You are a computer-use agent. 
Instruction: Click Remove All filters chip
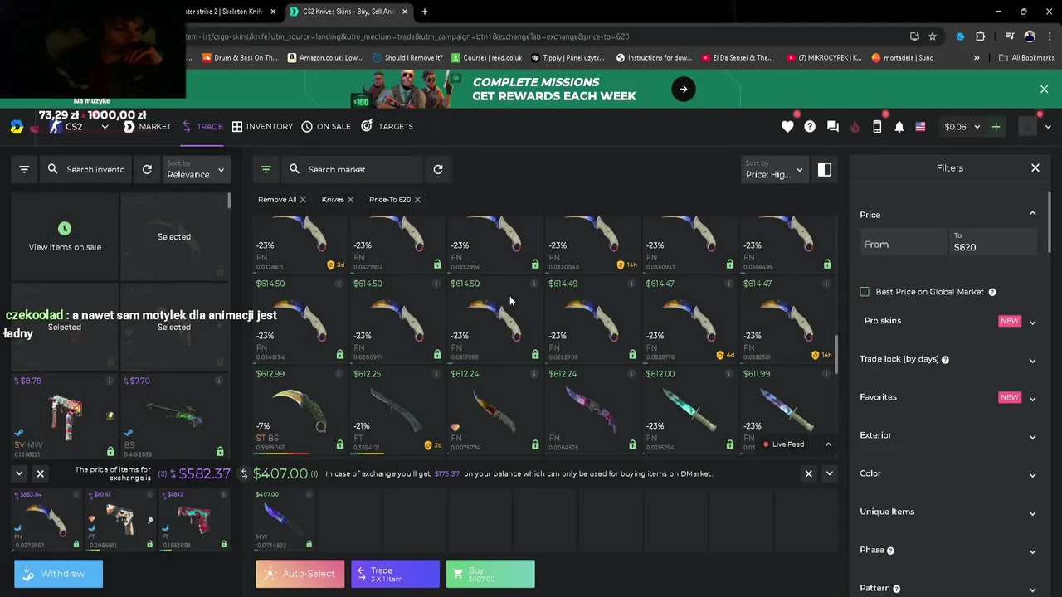282,200
